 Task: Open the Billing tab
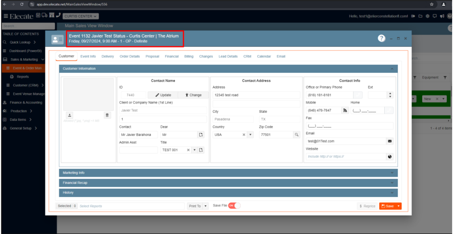pyautogui.click(x=189, y=56)
